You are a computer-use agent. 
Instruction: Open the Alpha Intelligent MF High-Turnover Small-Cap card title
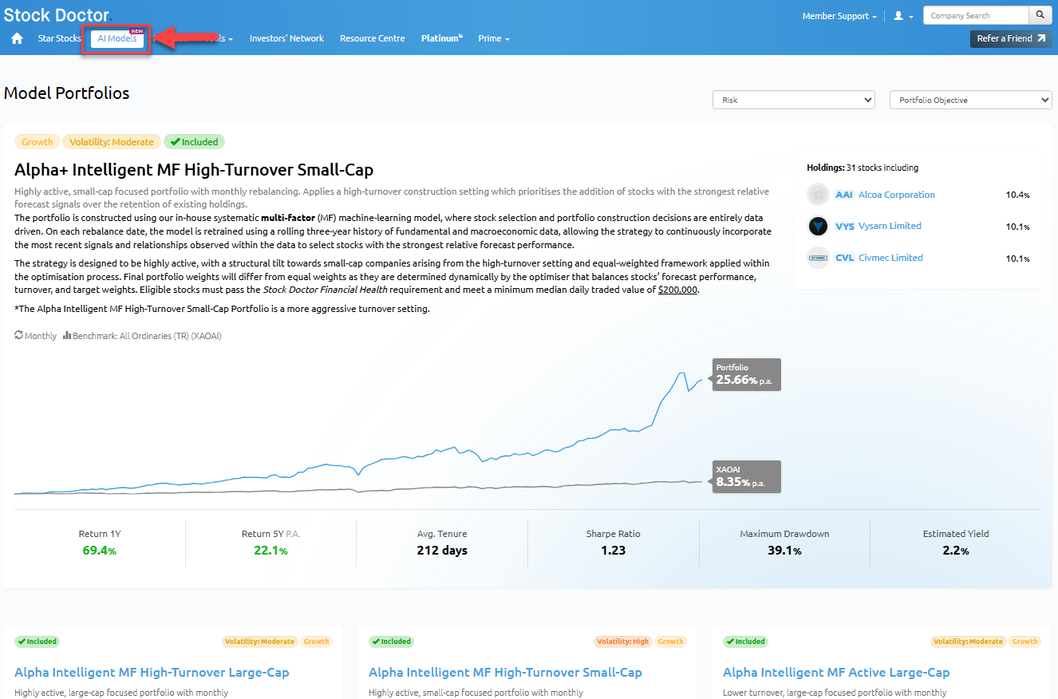505,673
